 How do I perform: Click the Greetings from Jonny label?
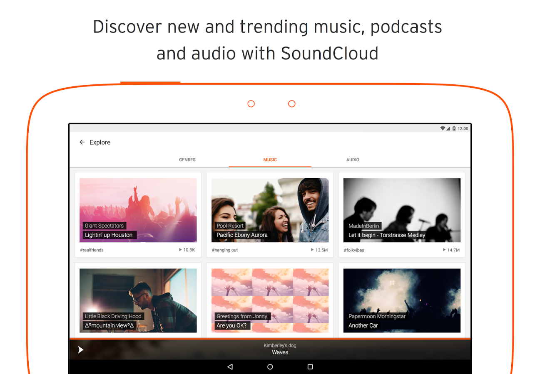point(242,316)
